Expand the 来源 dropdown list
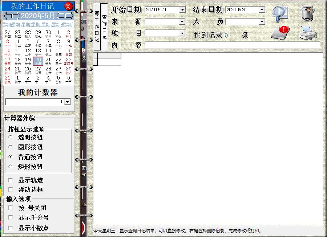The height and width of the screenshot is (237, 327). click(x=182, y=22)
